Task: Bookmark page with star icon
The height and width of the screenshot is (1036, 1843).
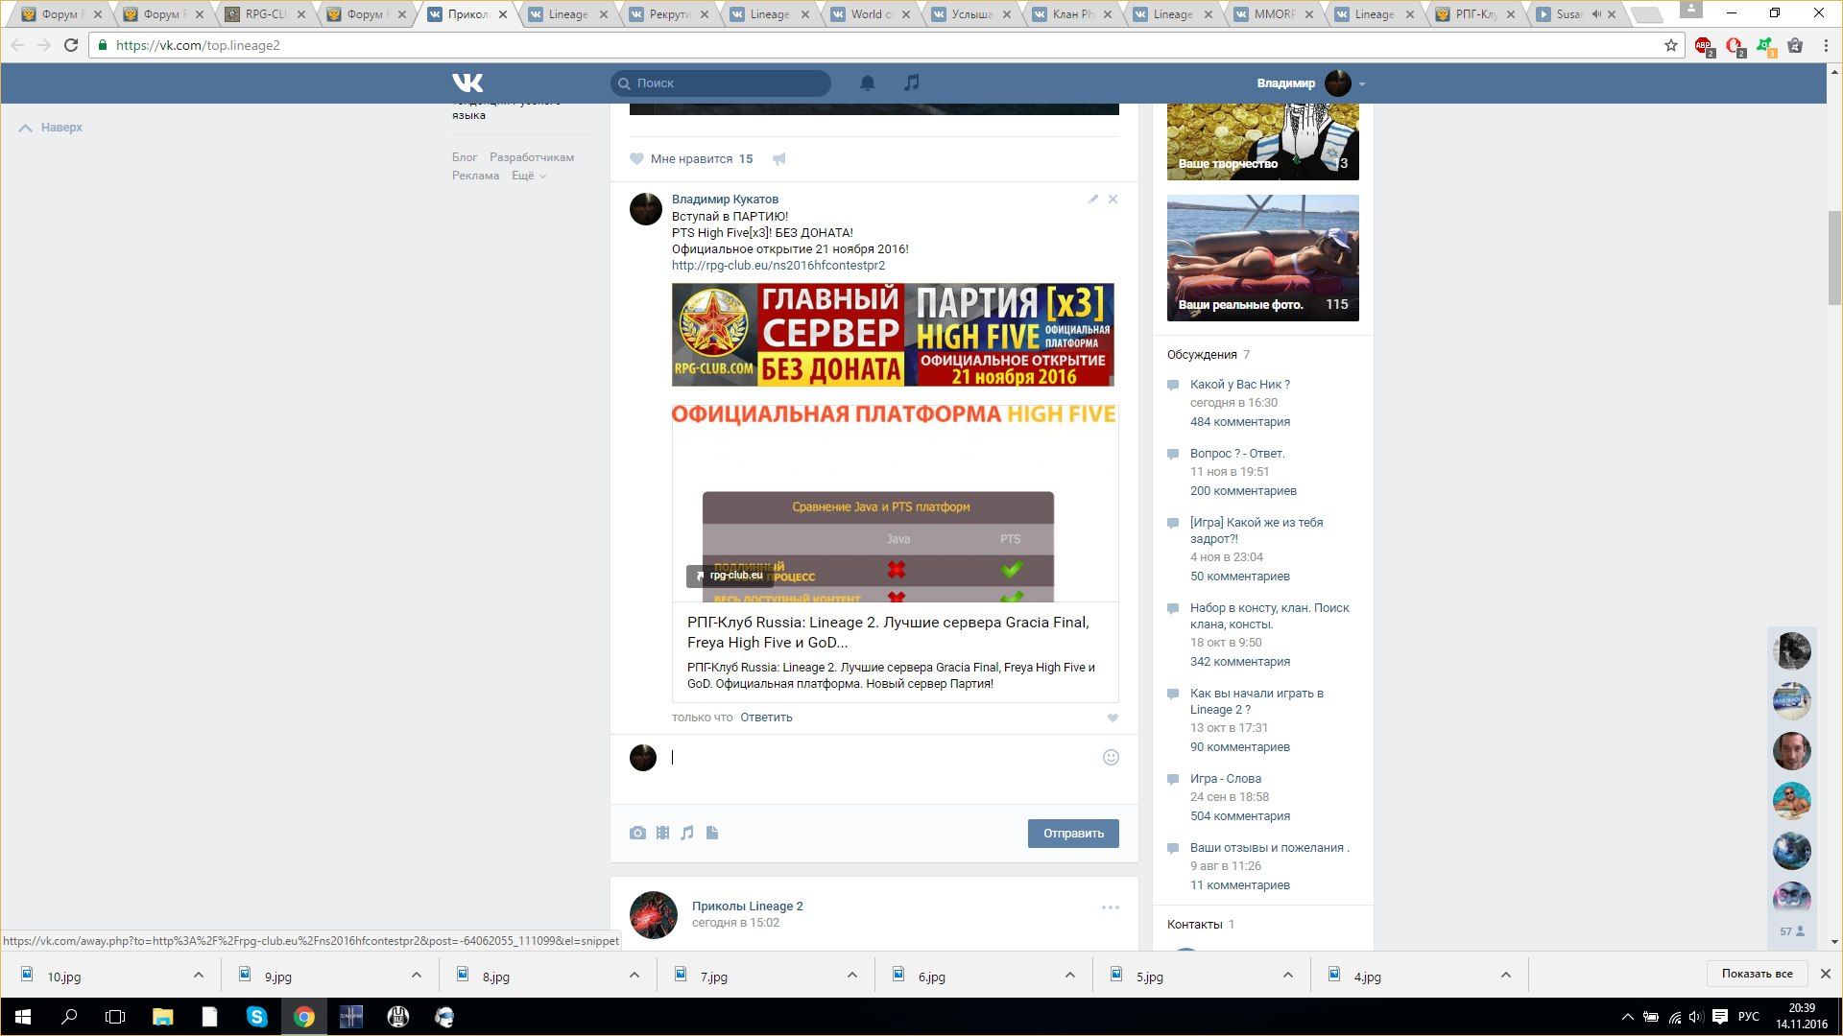Action: pyautogui.click(x=1671, y=45)
